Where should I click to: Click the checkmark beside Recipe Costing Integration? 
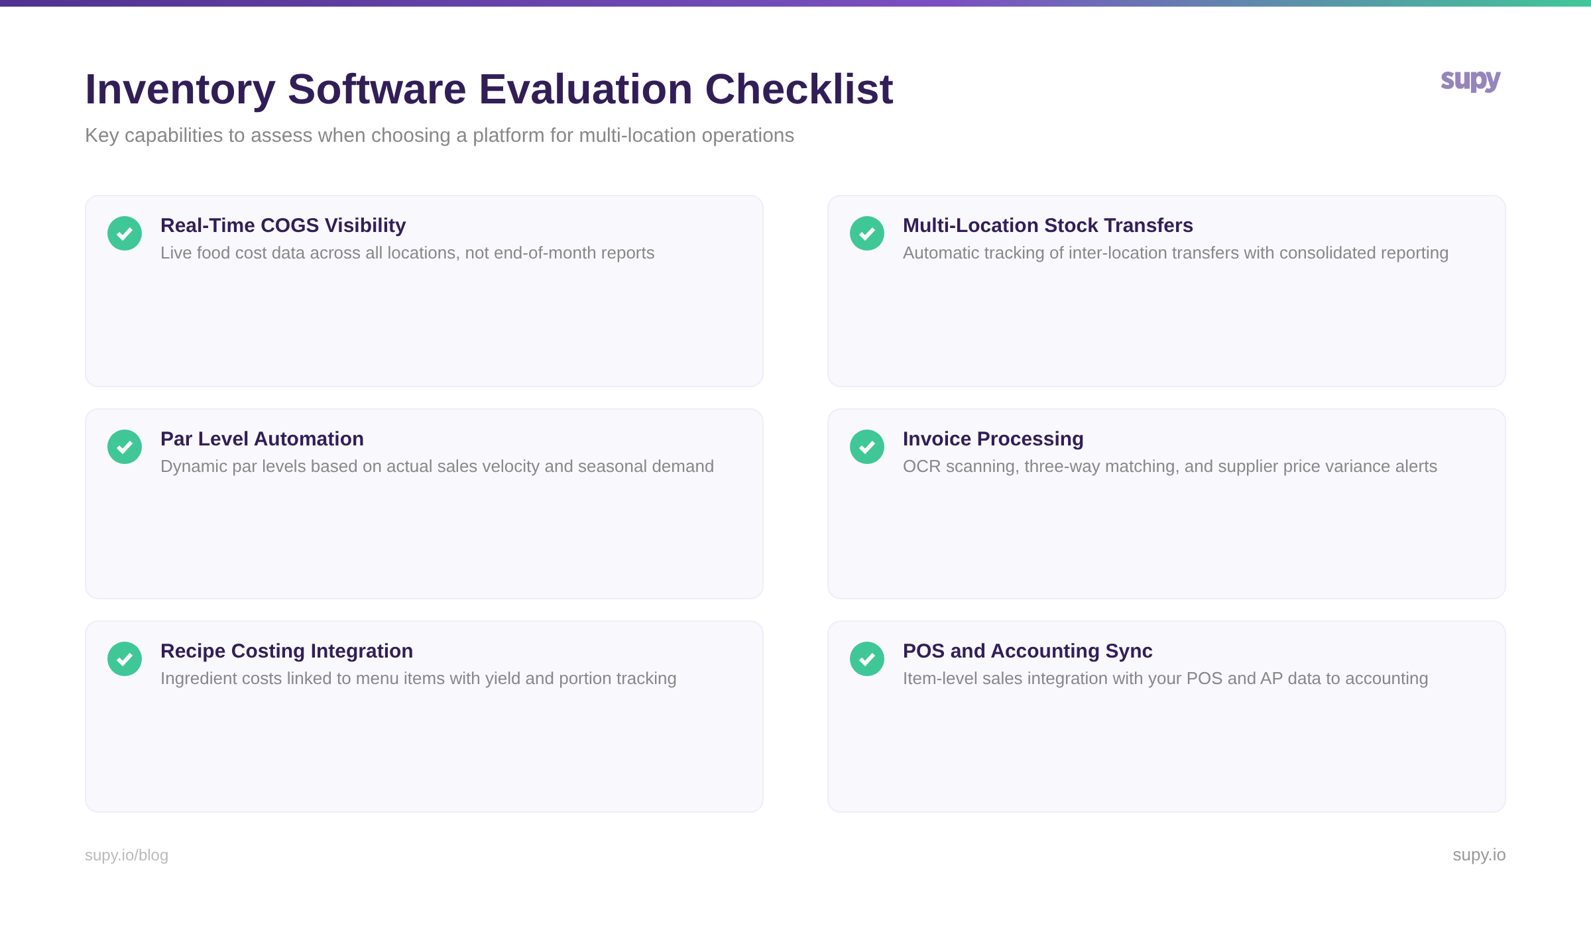tap(124, 659)
